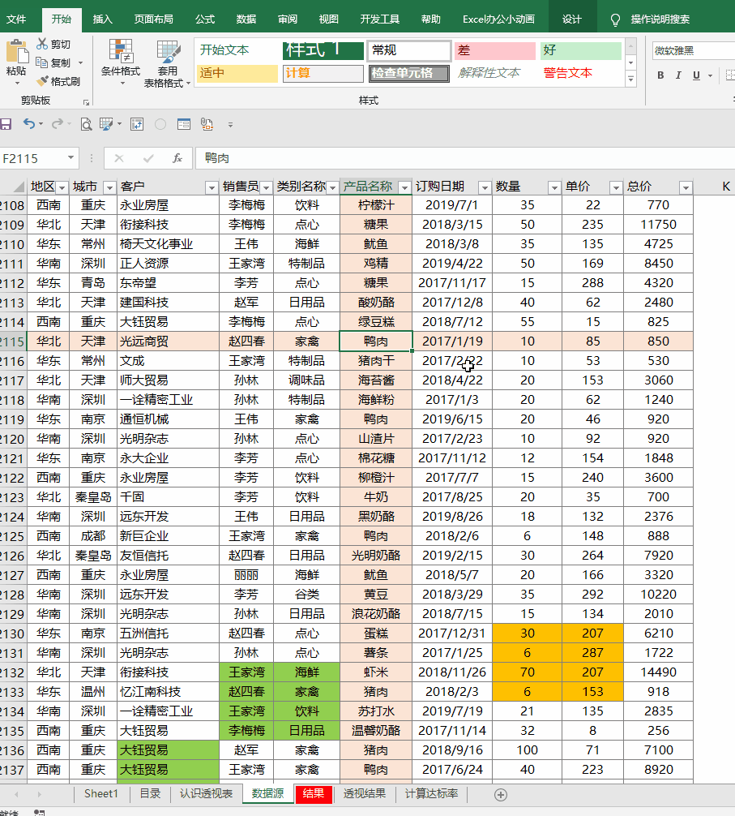Click the Save icon in quick access toolbar

(x=6, y=124)
